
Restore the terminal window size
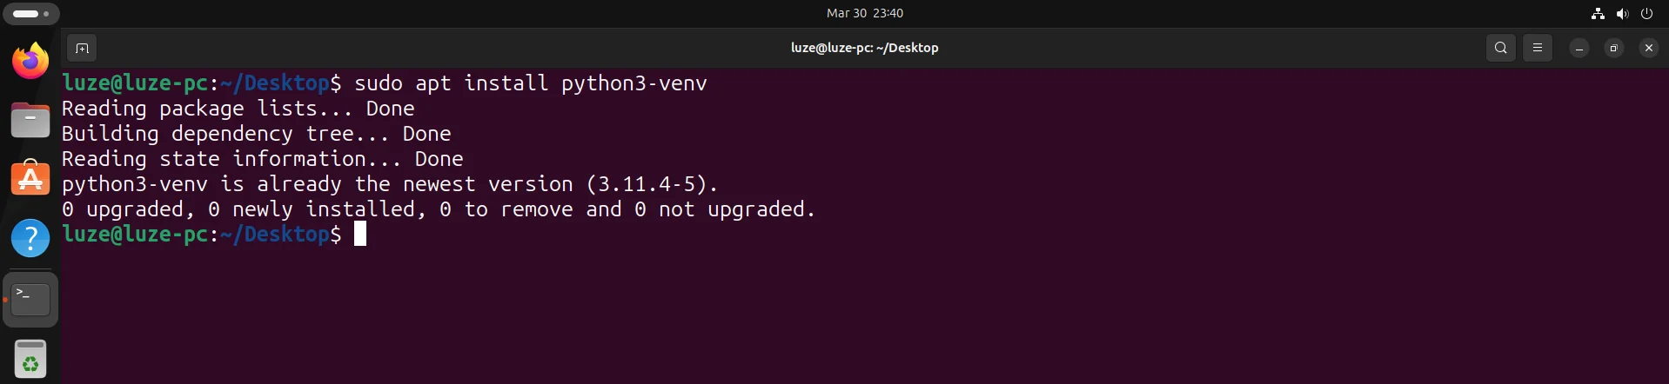(1613, 48)
